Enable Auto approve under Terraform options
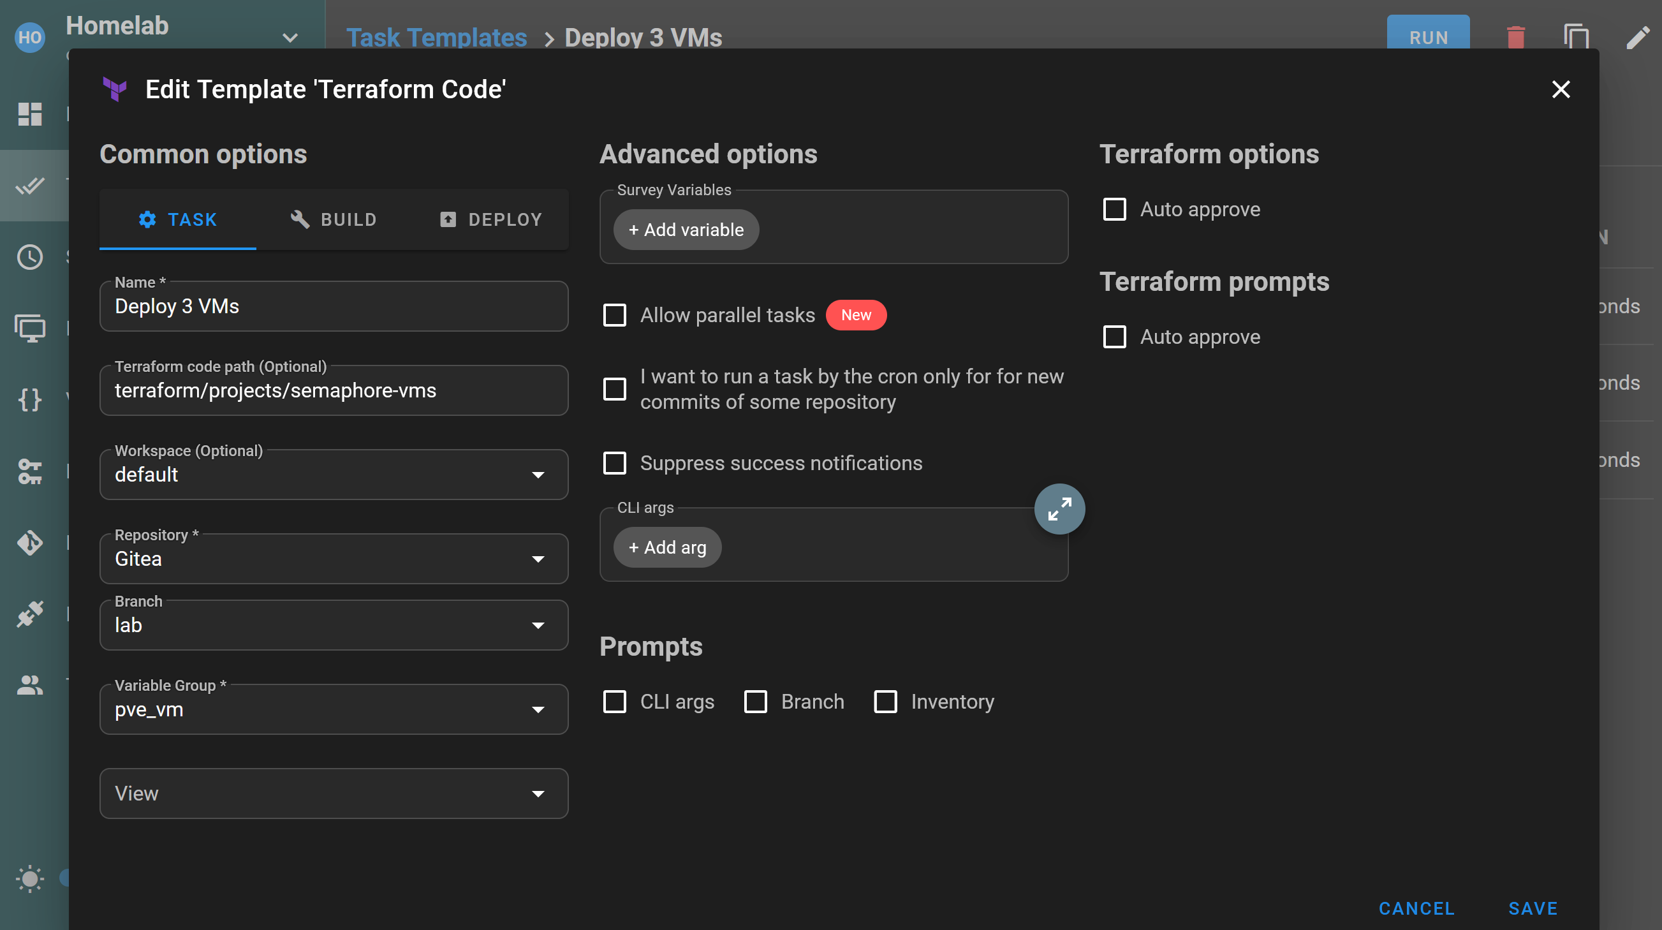 [1115, 209]
